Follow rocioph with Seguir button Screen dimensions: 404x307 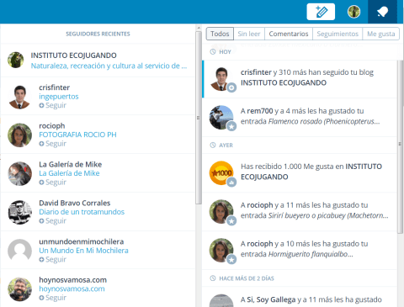[x=53, y=144]
